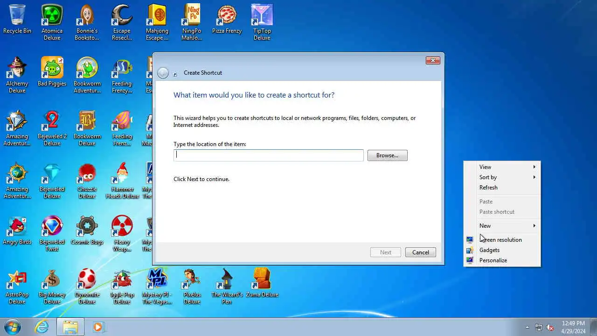
Task: Open the Sort by submenu
Action: (502, 177)
